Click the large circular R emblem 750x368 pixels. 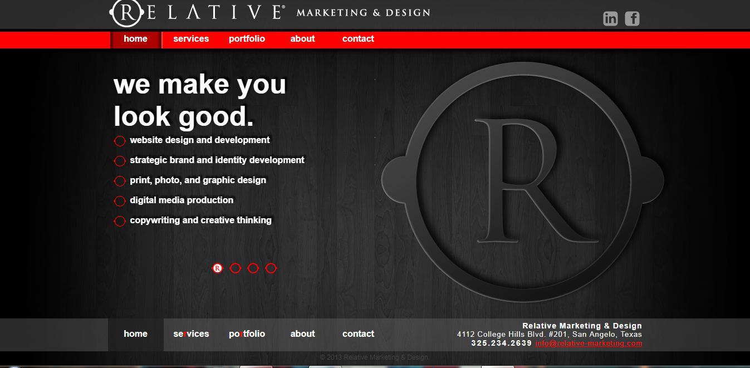[522, 182]
